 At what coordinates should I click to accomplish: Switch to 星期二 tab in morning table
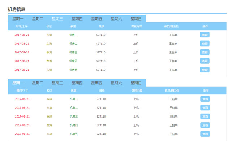point(38,19)
